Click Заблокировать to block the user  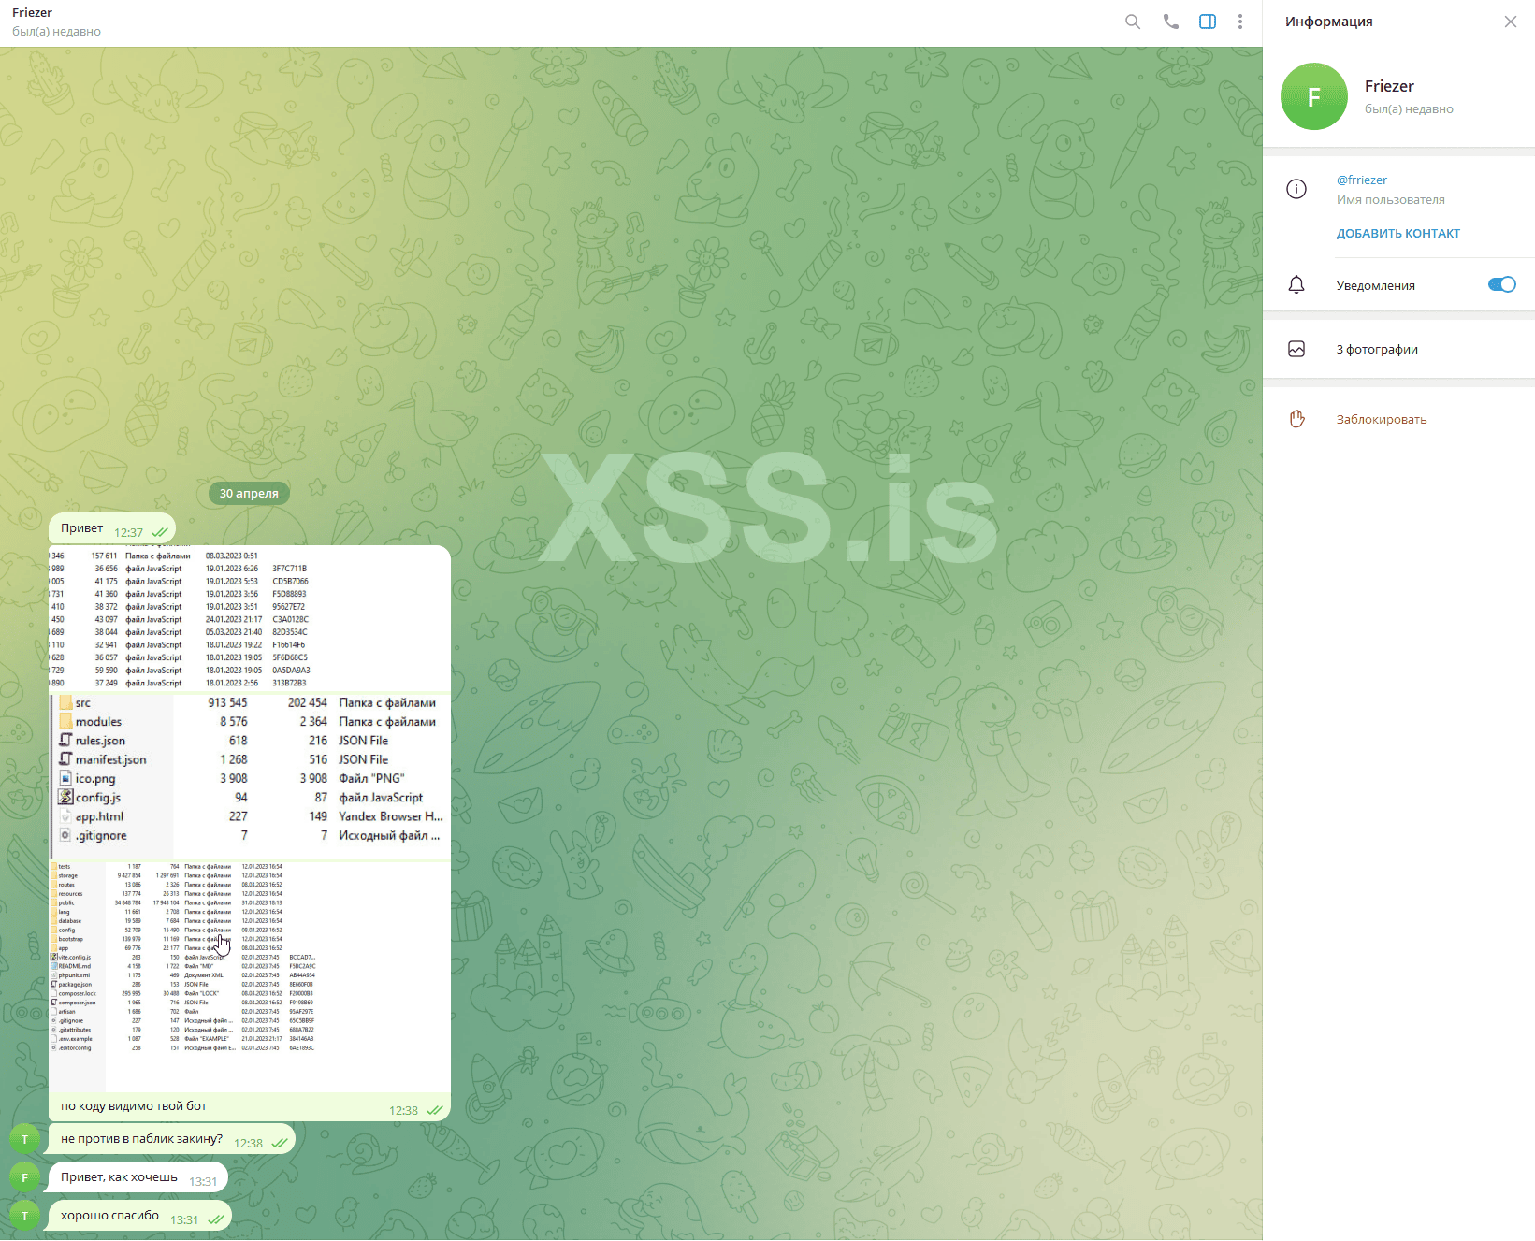[x=1382, y=419]
